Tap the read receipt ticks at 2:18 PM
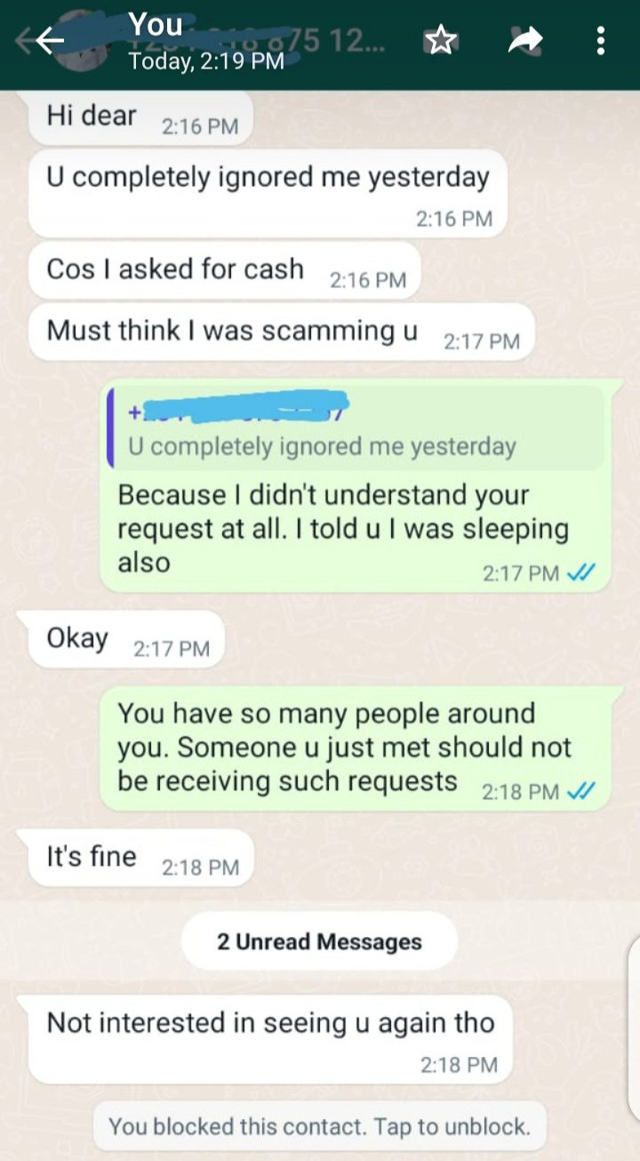This screenshot has width=640, height=1161. click(x=580, y=790)
